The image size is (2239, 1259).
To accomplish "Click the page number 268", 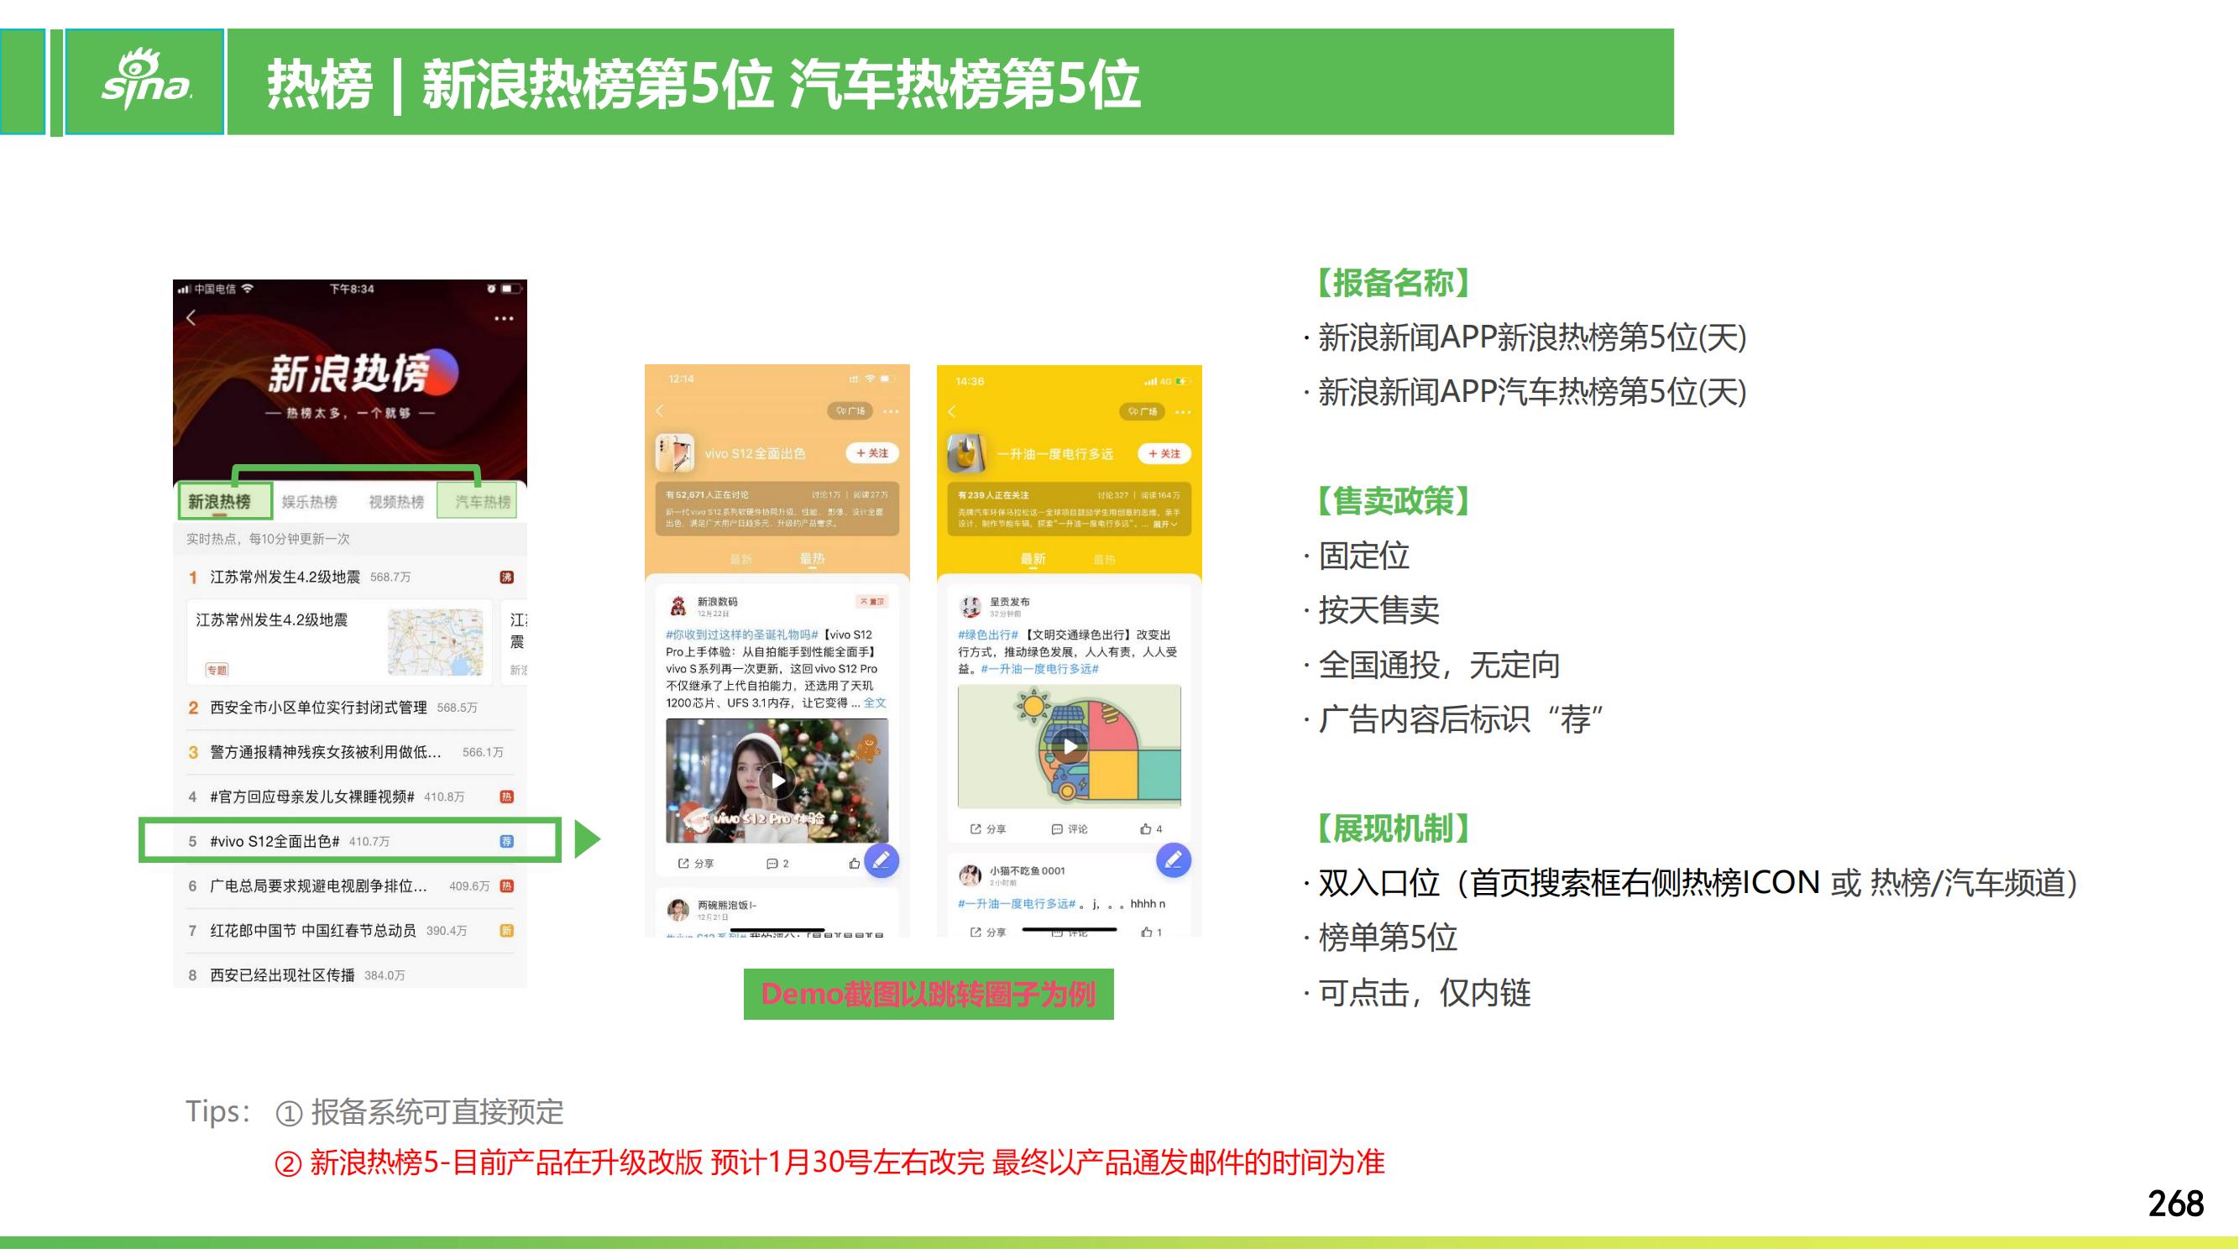I will coord(2175,1204).
